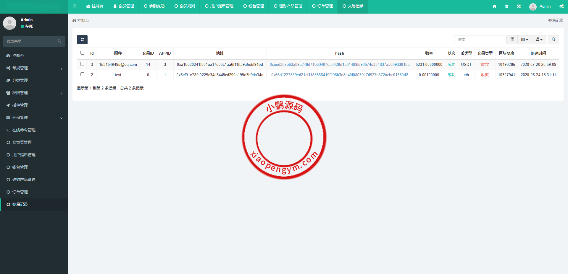Open the export data dropdown
The height and width of the screenshot is (274, 568).
[x=539, y=40]
